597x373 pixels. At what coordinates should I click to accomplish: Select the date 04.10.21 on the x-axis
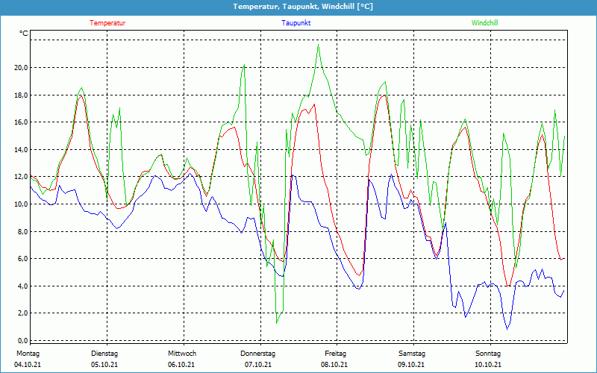pos(28,365)
